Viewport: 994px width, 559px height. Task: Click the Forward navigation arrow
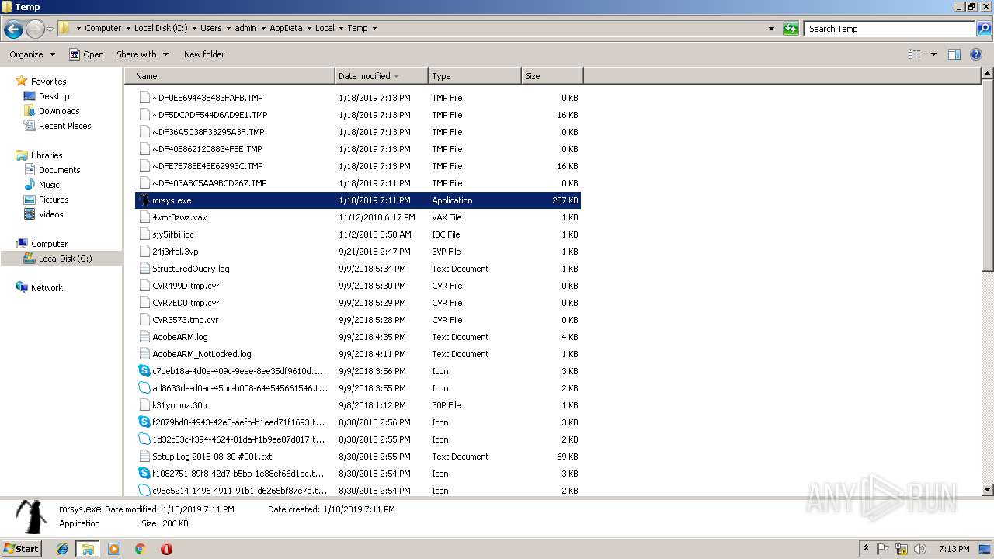coord(35,29)
